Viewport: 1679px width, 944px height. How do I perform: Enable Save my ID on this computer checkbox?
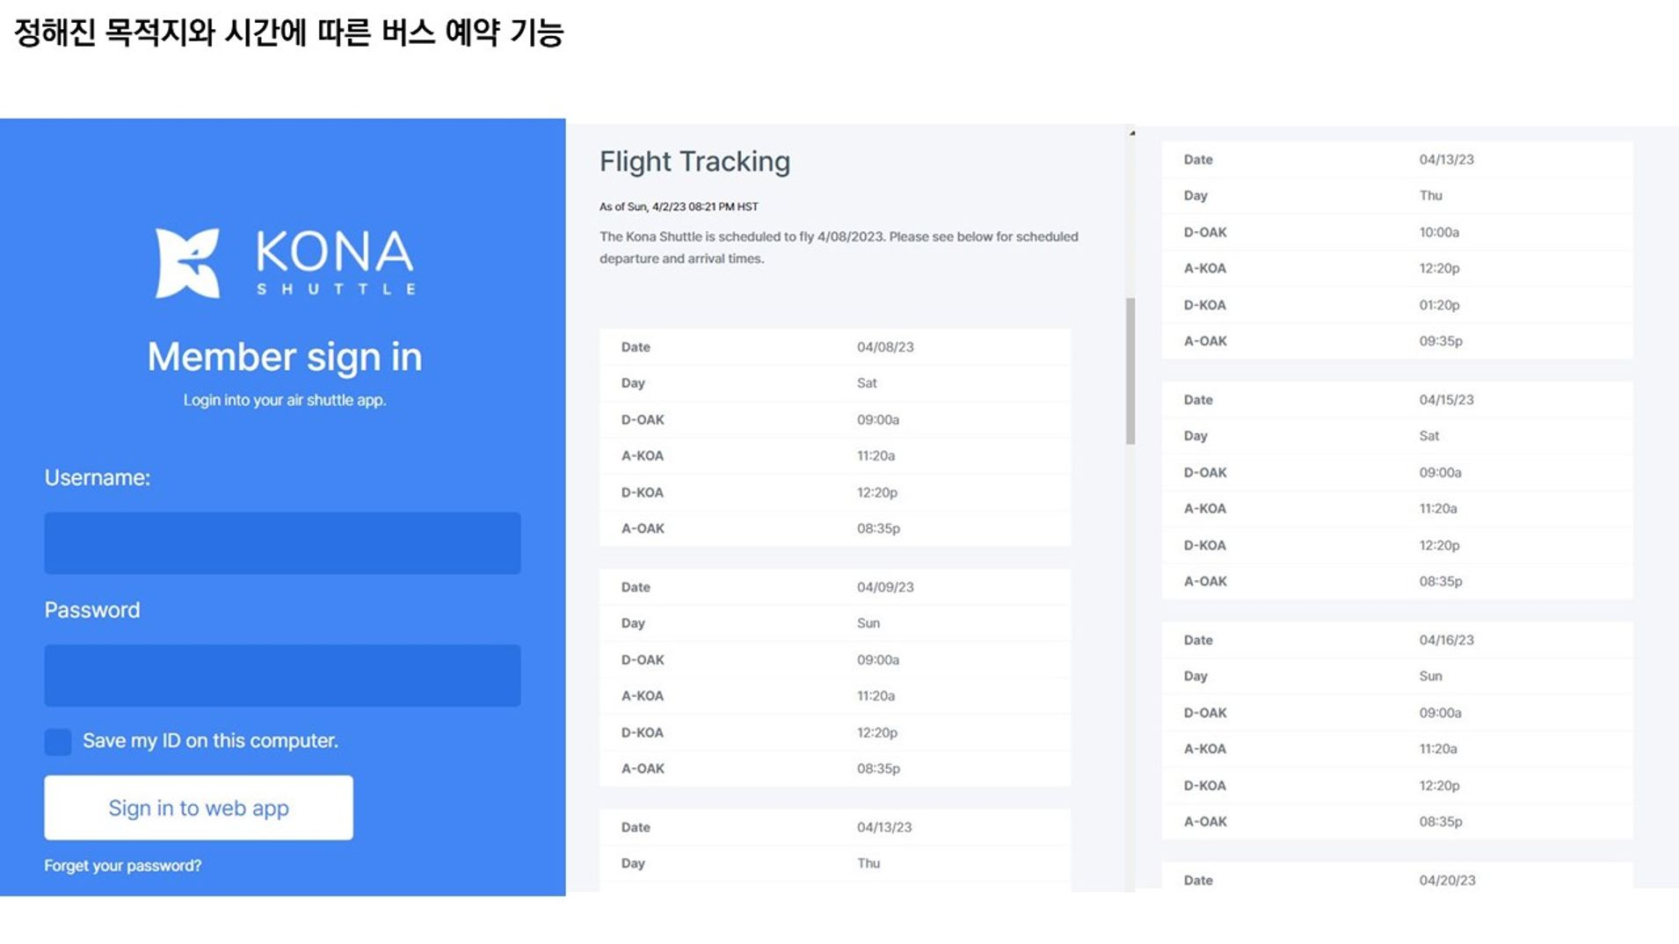pos(58,742)
